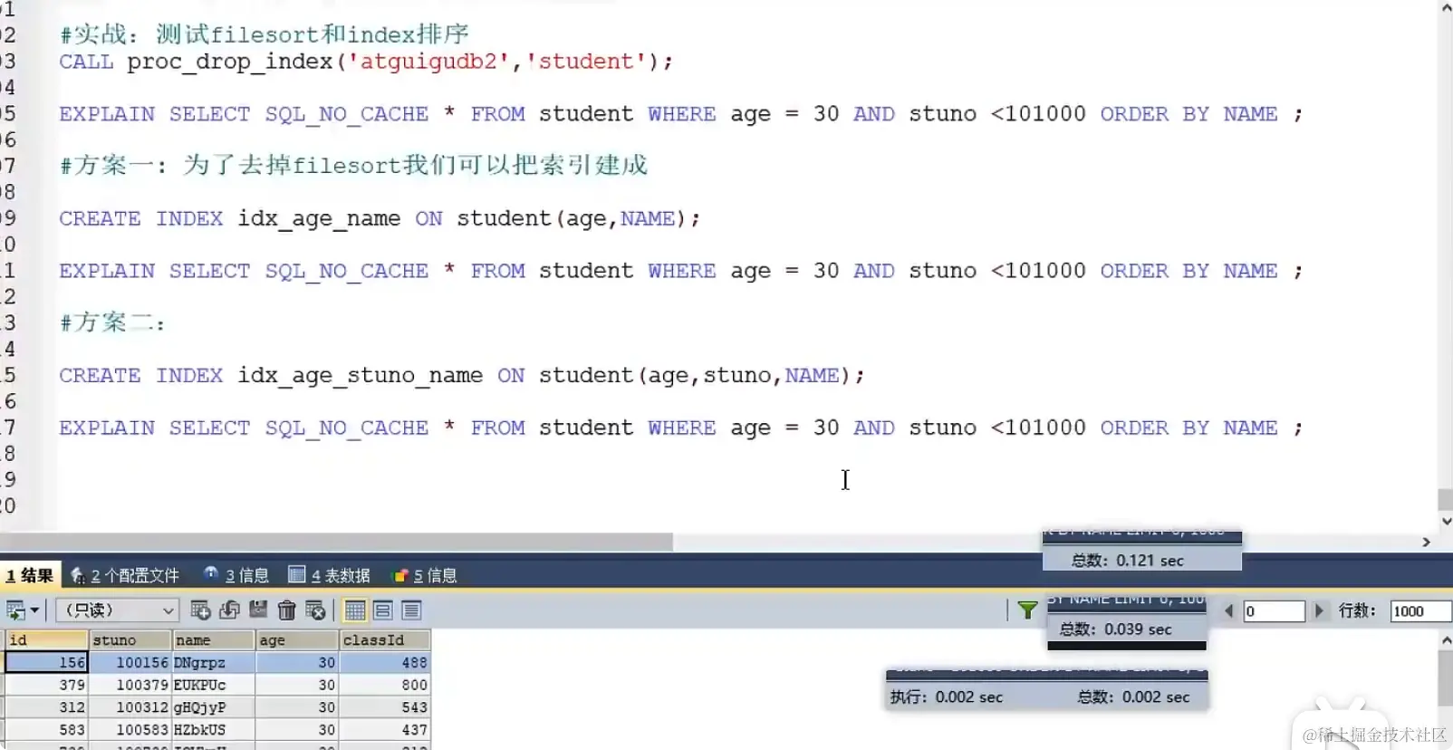
Task: Click the CALL proc_drop_index line
Action: pos(367,62)
